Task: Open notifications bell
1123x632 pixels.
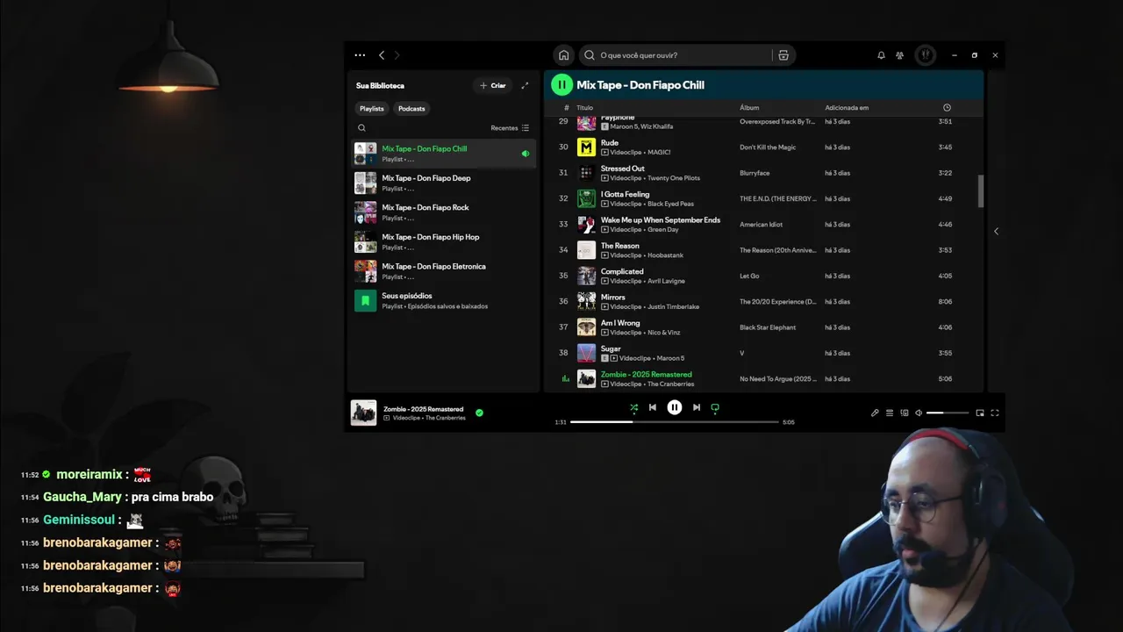Action: (x=881, y=55)
